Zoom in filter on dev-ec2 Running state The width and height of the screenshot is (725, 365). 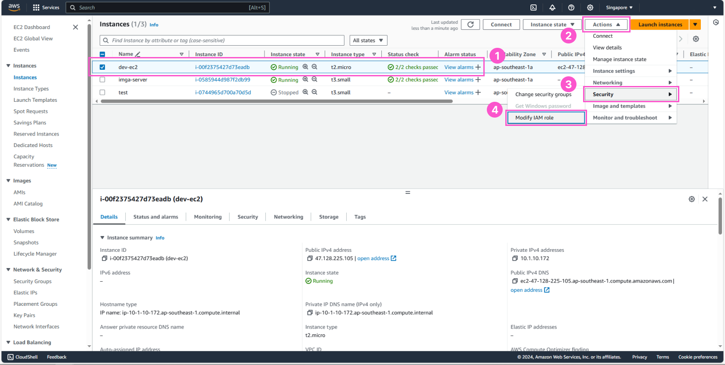305,67
